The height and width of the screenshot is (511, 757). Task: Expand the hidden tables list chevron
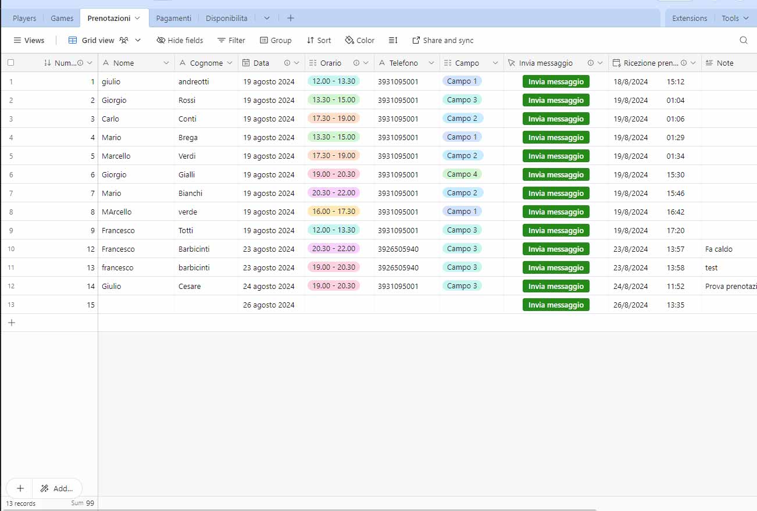point(267,18)
